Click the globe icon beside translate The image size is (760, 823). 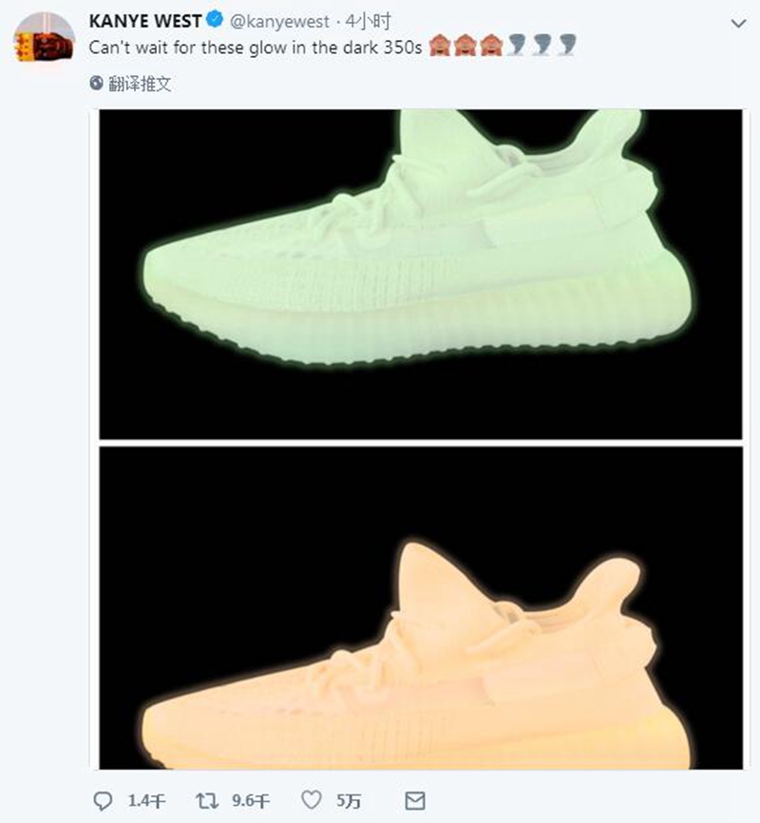pyautogui.click(x=96, y=83)
